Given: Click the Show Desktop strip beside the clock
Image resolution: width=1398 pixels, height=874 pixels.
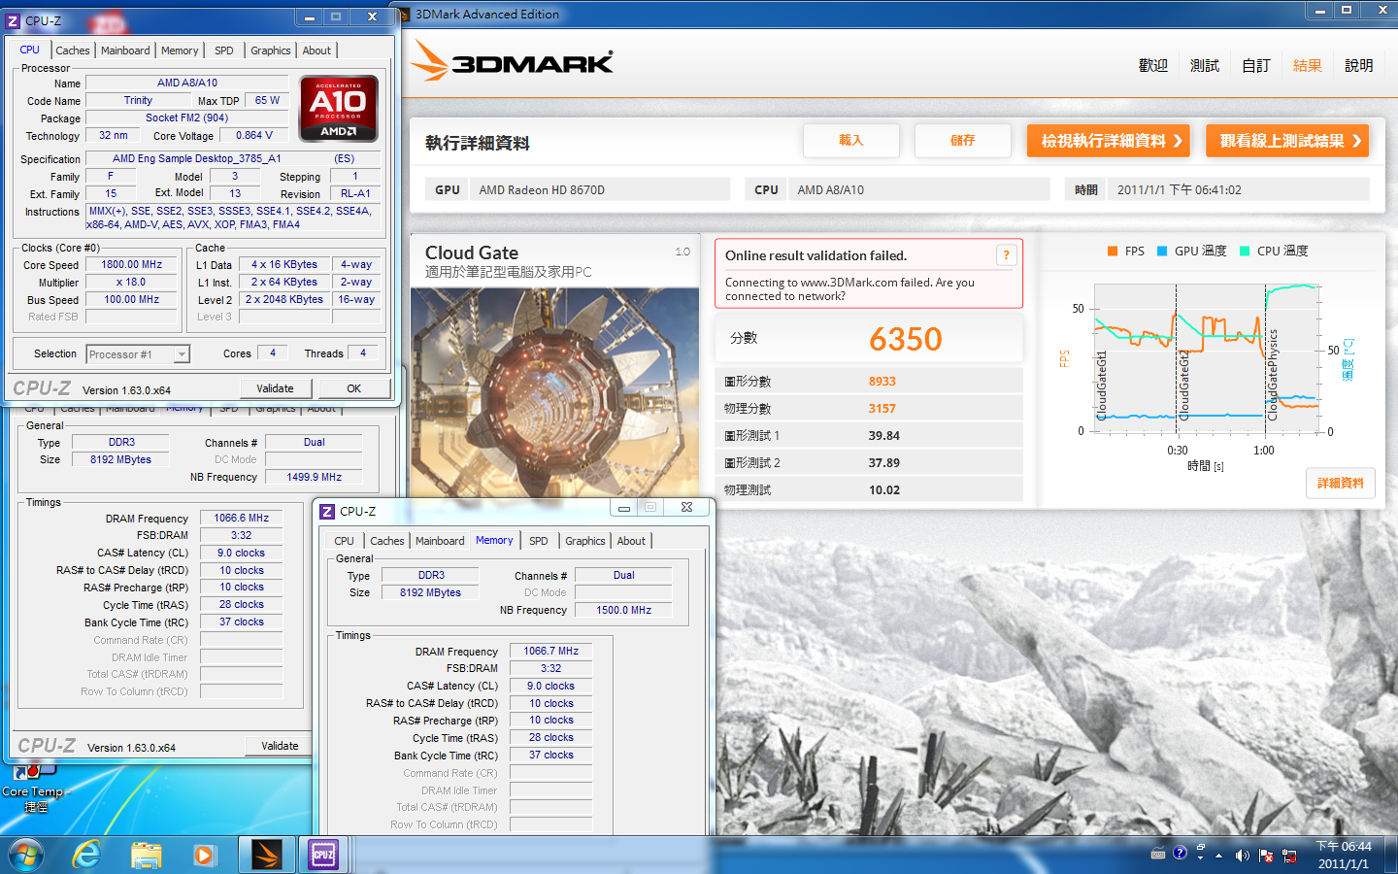Looking at the screenshot, I should tap(1391, 855).
